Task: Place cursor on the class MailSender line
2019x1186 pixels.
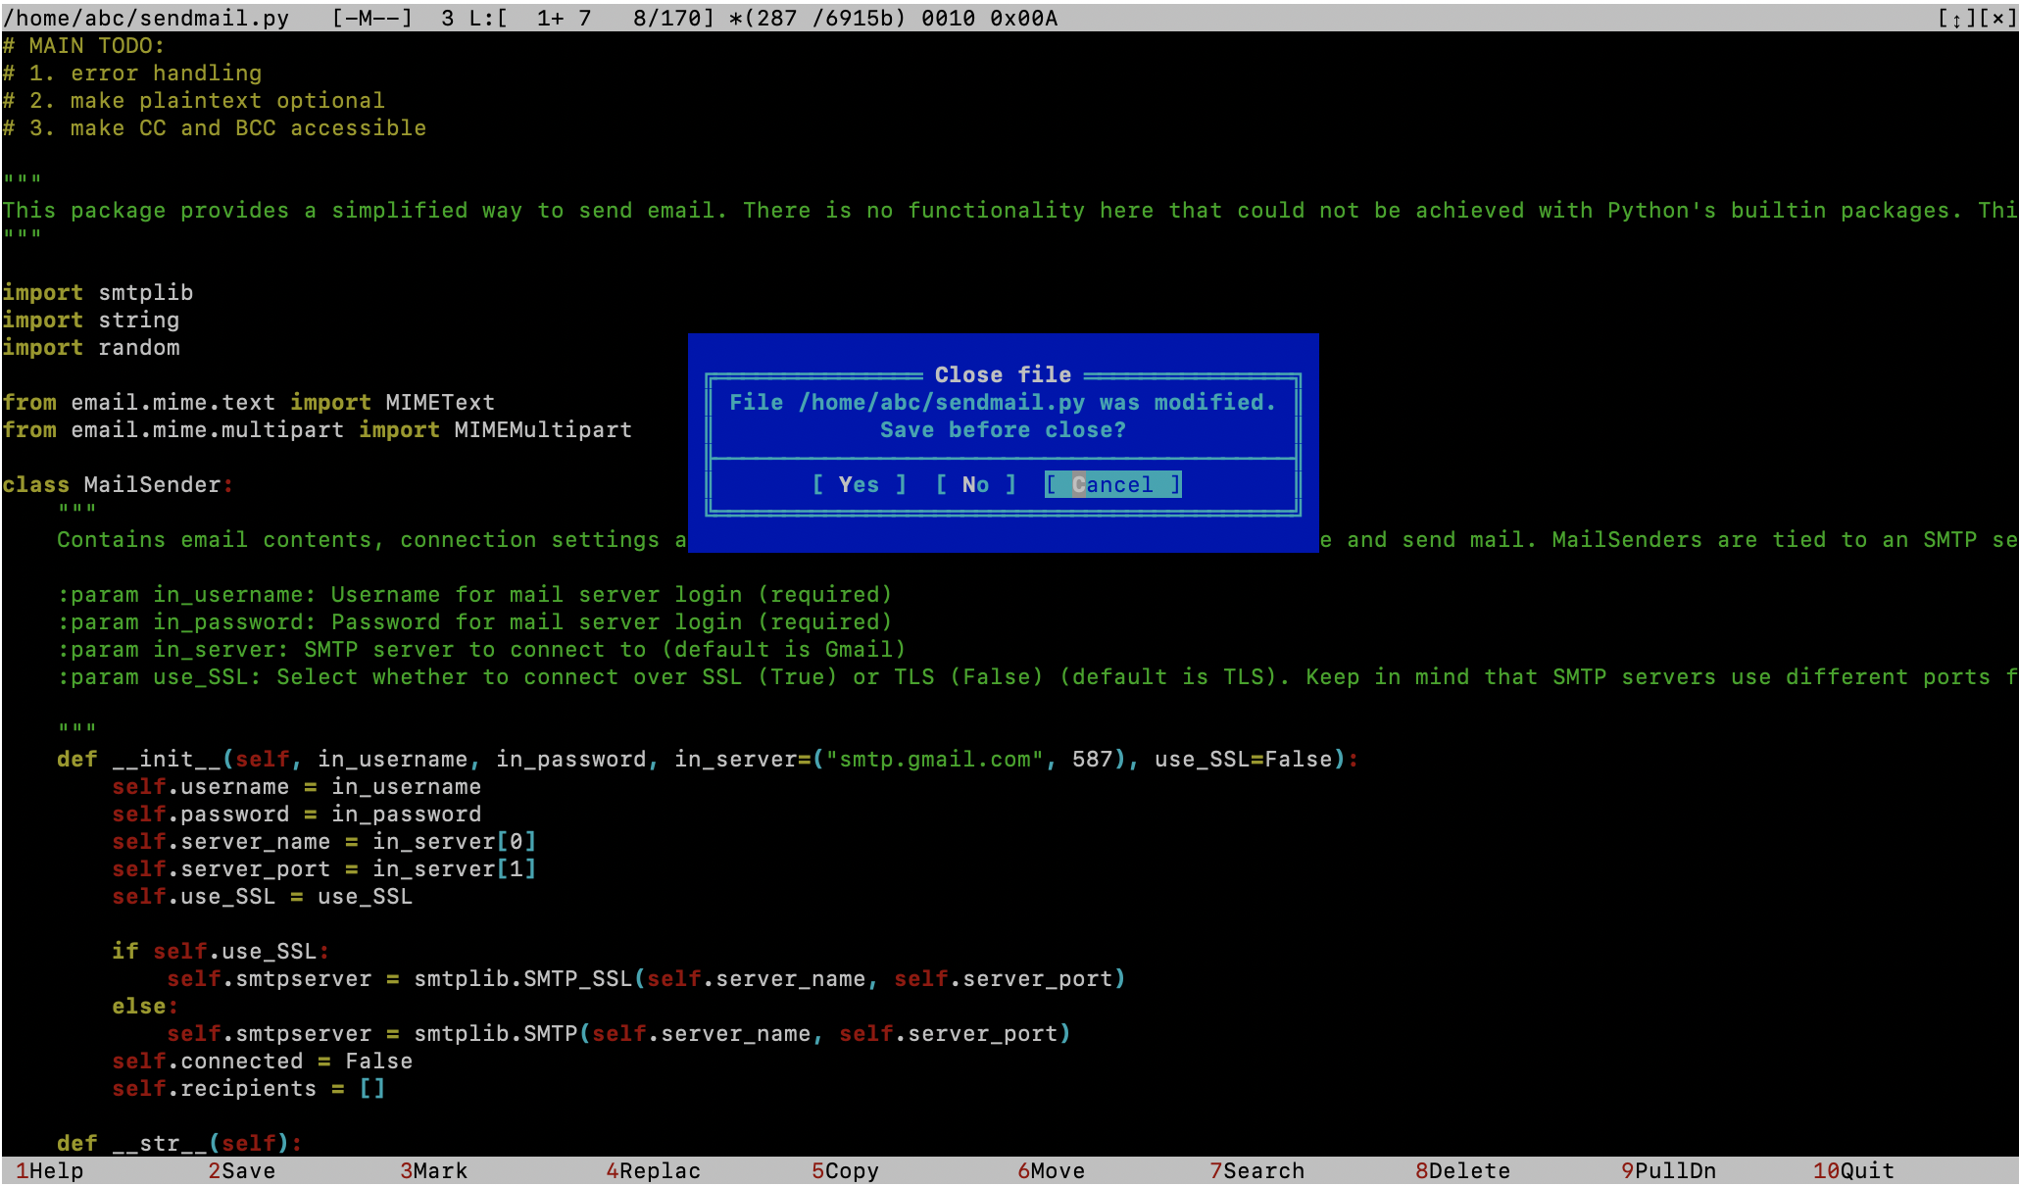Action: click(118, 484)
